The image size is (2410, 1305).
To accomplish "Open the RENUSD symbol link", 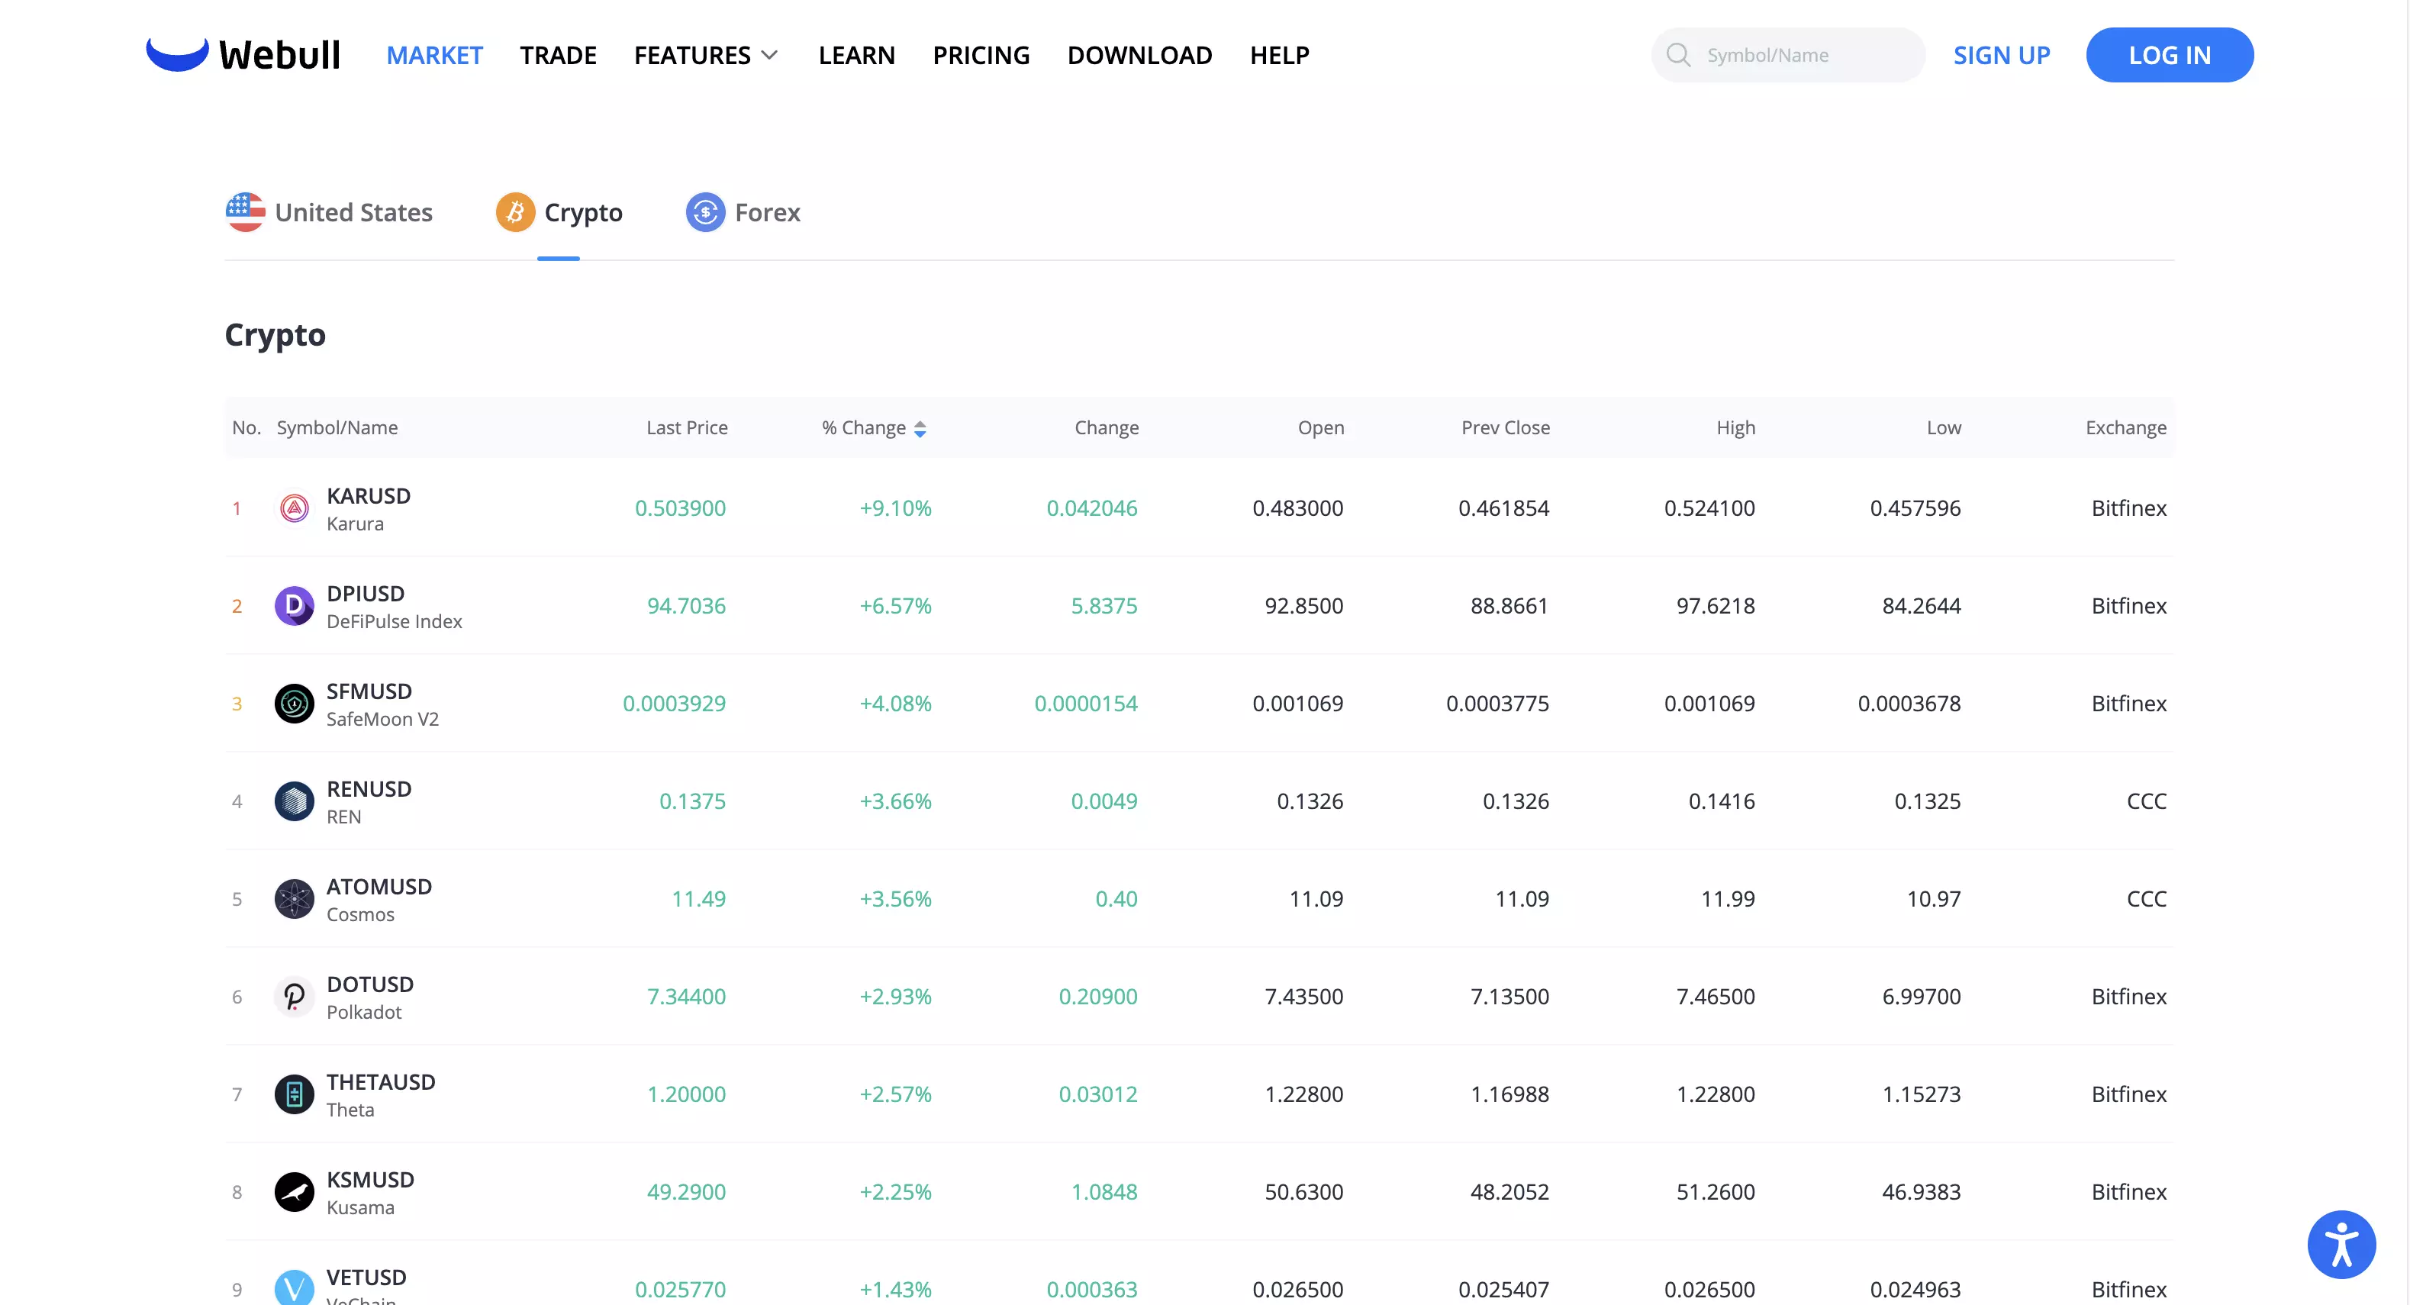I will pyautogui.click(x=369, y=790).
